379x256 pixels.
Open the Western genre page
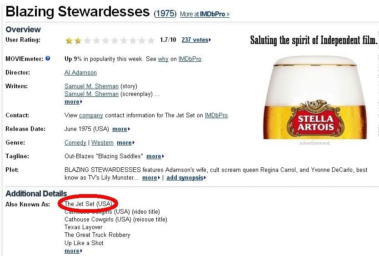point(102,143)
